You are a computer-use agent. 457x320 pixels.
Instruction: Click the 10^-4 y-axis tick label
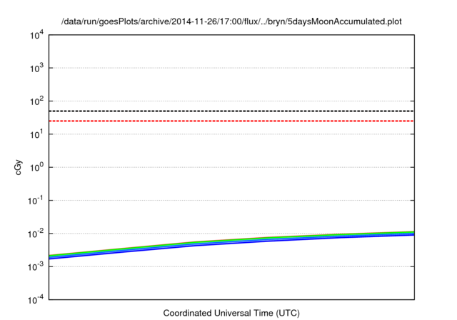coord(36,300)
